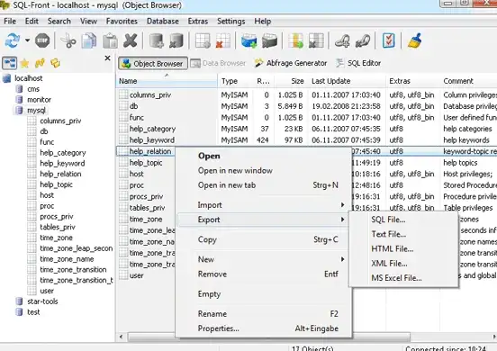Open the Search menu
This screenshot has width=497, height=351.
(x=59, y=22)
